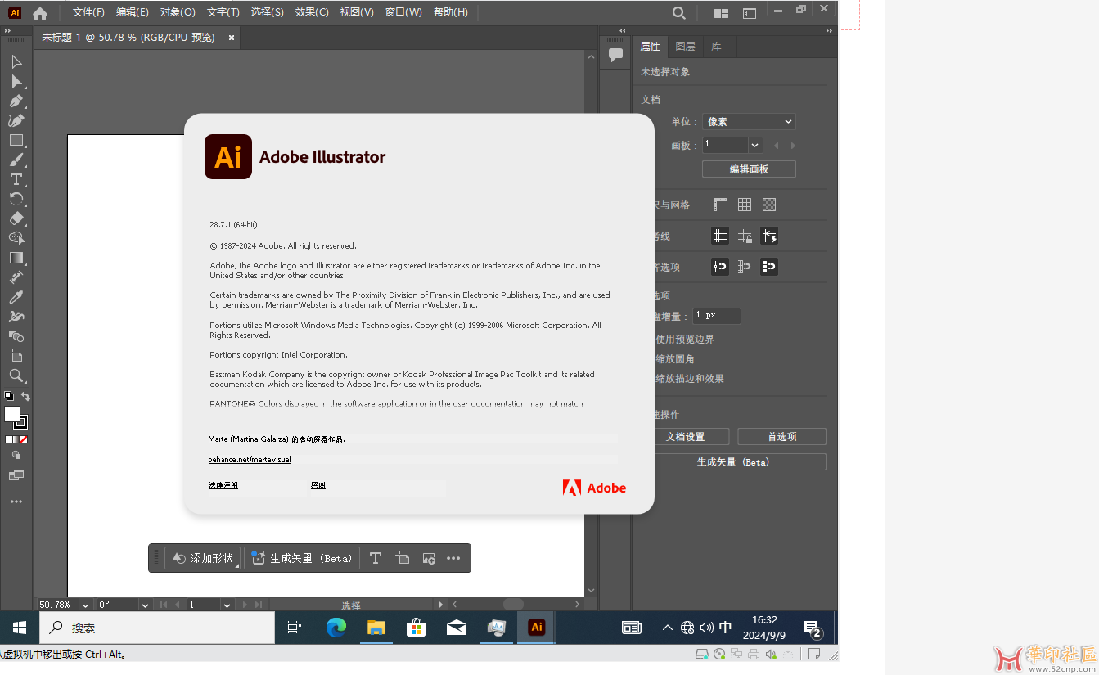Click the white Fill color swatch
The width and height of the screenshot is (1099, 675).
(11, 414)
